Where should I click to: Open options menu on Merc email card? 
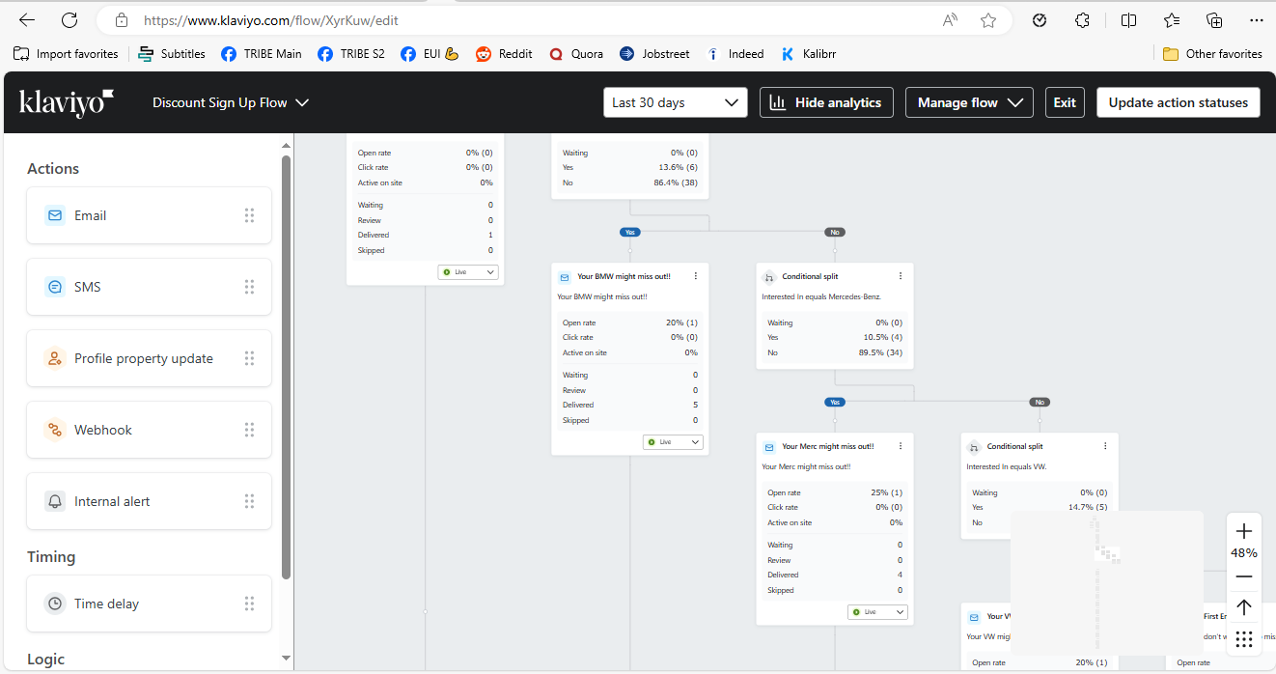click(901, 446)
